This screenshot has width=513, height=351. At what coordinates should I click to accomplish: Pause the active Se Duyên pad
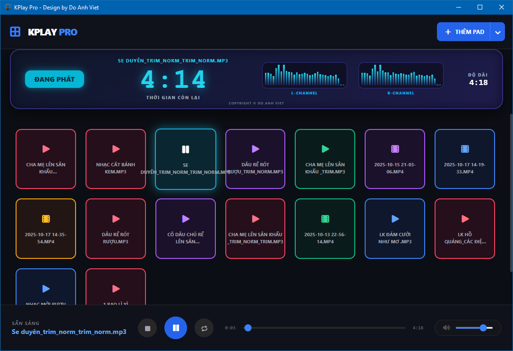tap(186, 159)
